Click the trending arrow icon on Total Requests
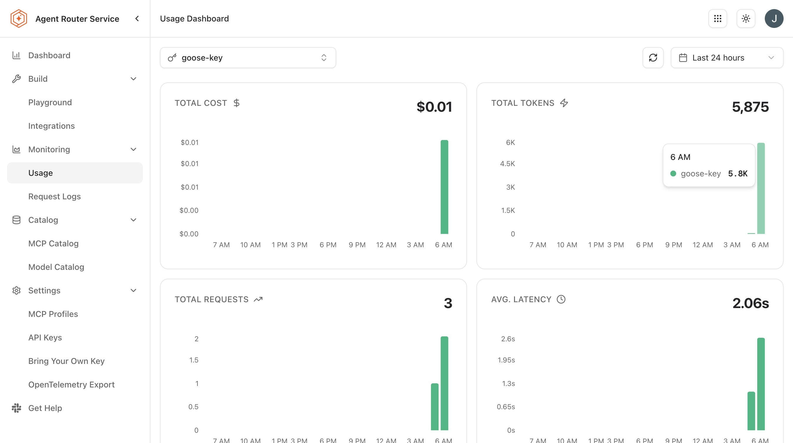 [258, 299]
